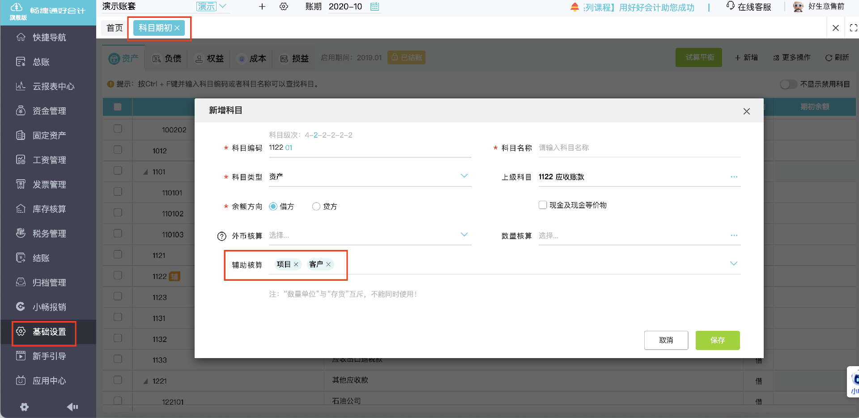This screenshot has width=859, height=418.
Task: Click the 保存 button to save
Action: (717, 340)
